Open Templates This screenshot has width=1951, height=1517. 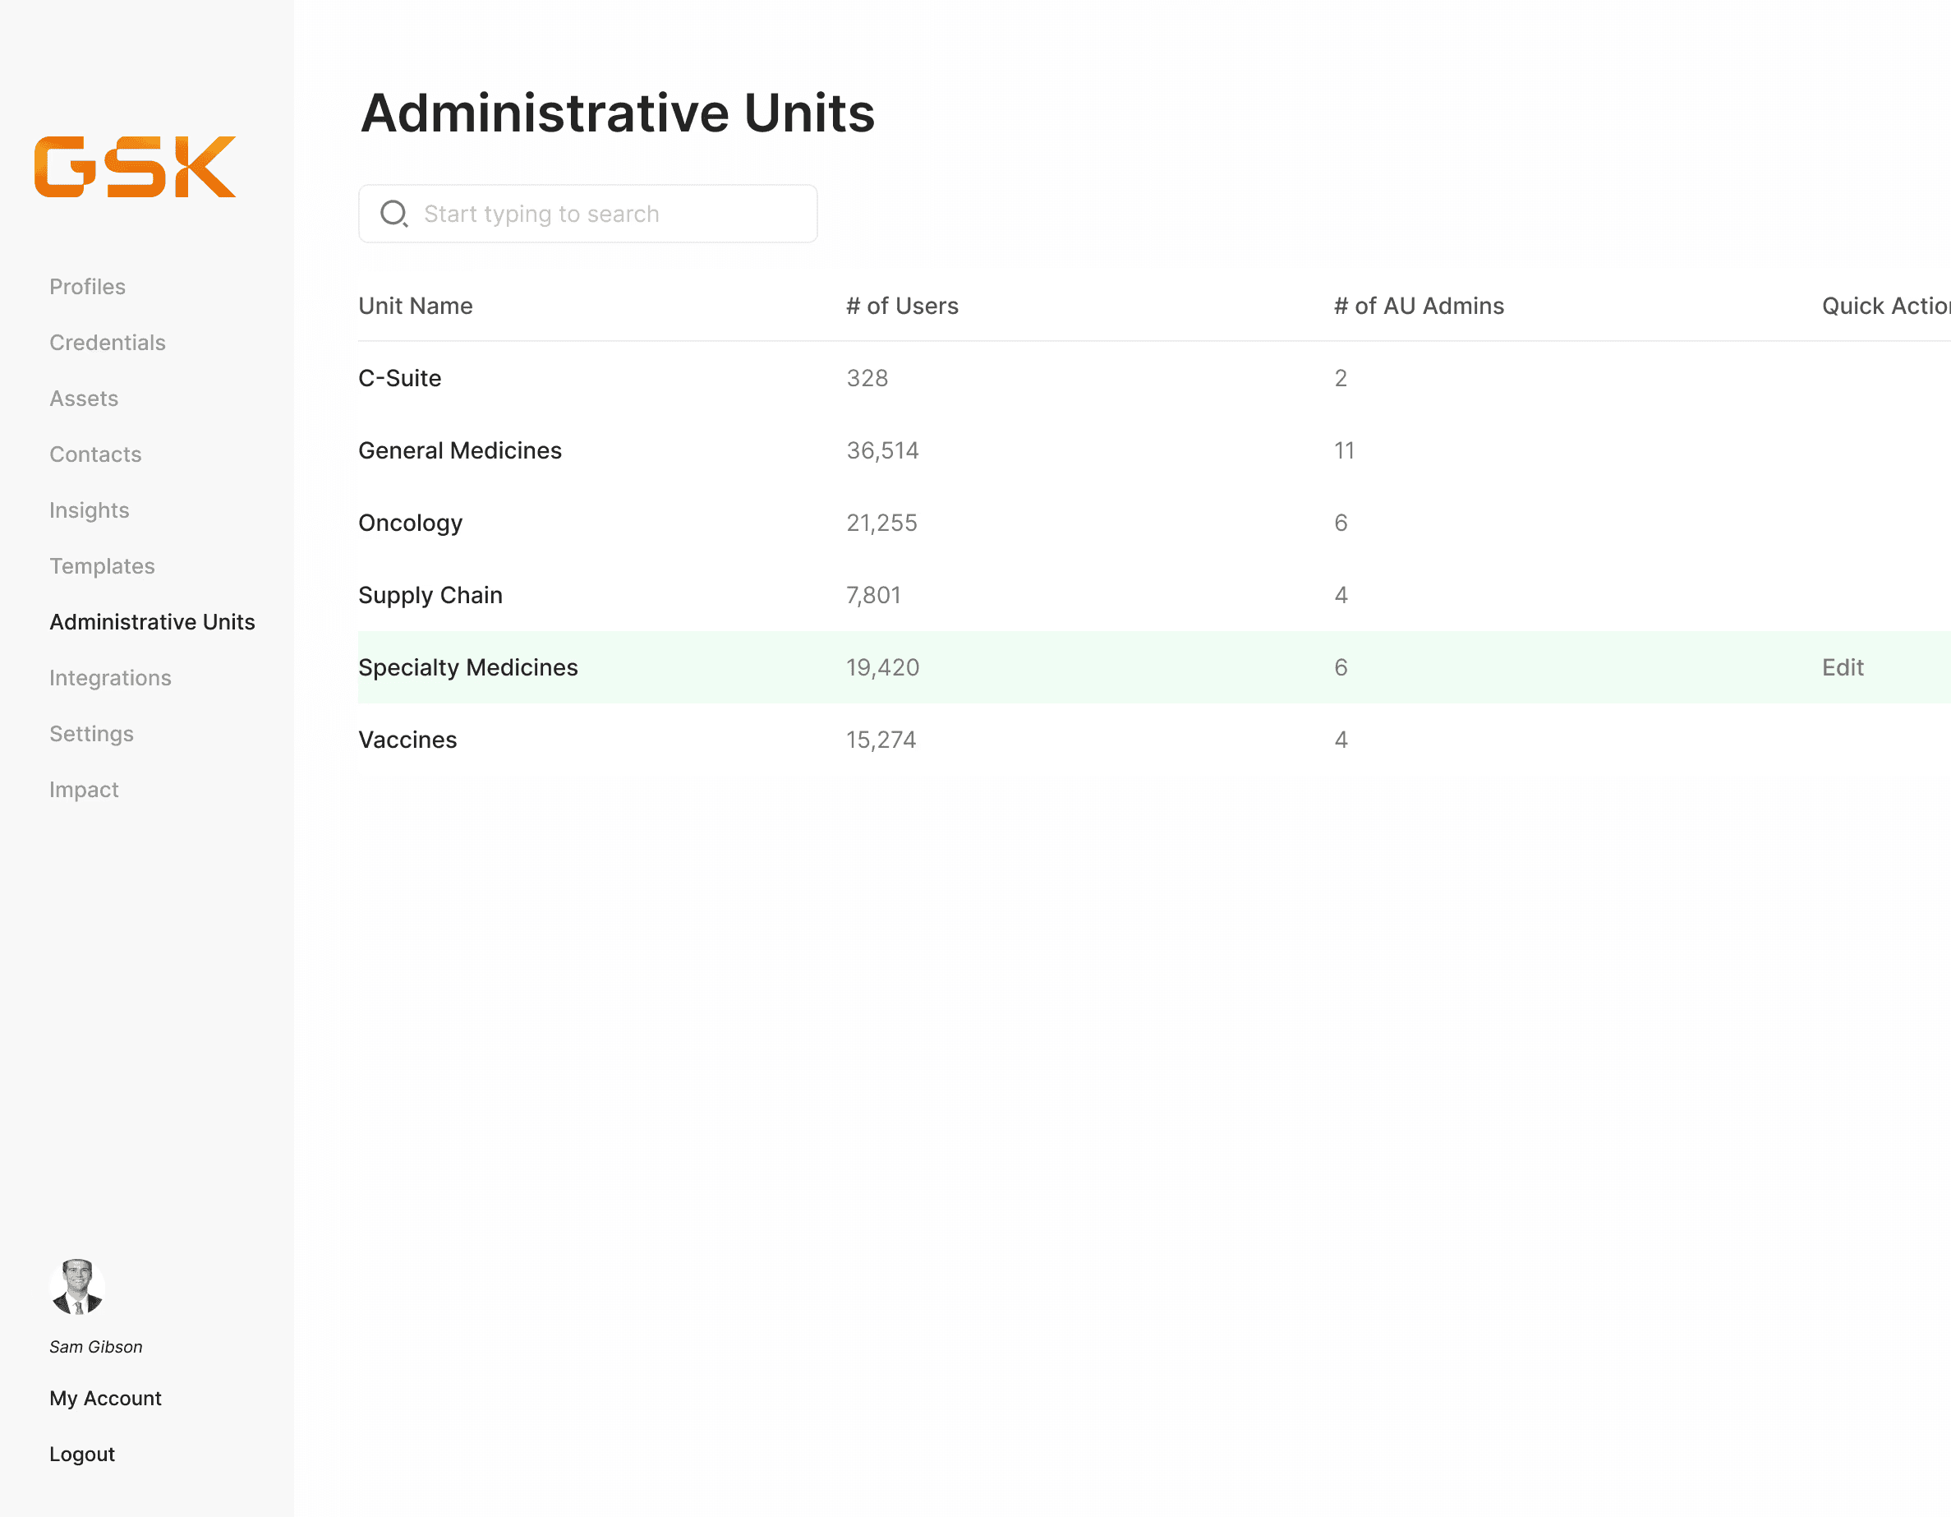102,565
